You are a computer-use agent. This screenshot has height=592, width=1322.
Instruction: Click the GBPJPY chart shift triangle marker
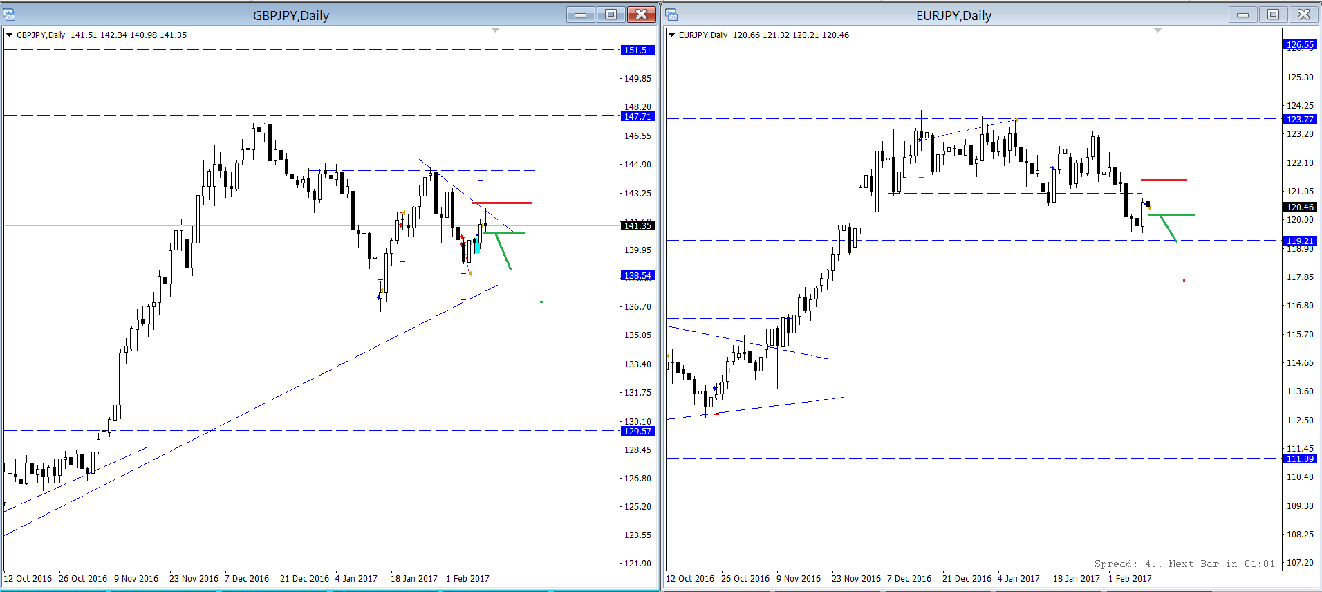[495, 30]
